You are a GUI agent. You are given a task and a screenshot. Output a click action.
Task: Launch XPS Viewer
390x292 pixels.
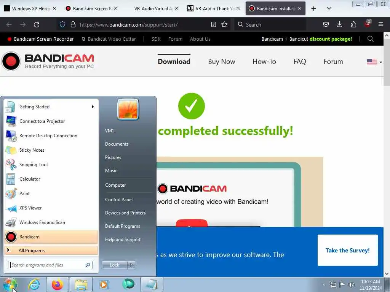coord(51,208)
